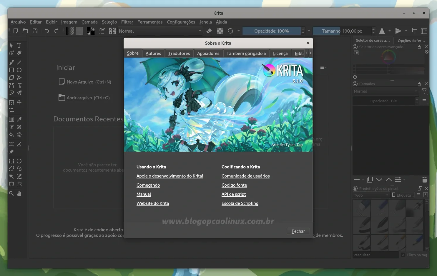Open the brush settings editor icon

pyautogui.click(x=102, y=31)
